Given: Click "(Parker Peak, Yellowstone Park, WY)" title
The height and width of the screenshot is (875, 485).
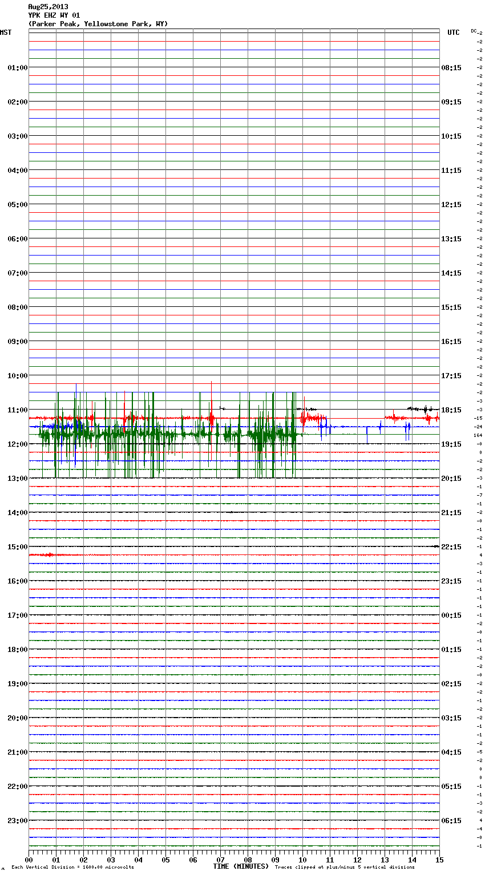Looking at the screenshot, I should 98,24.
